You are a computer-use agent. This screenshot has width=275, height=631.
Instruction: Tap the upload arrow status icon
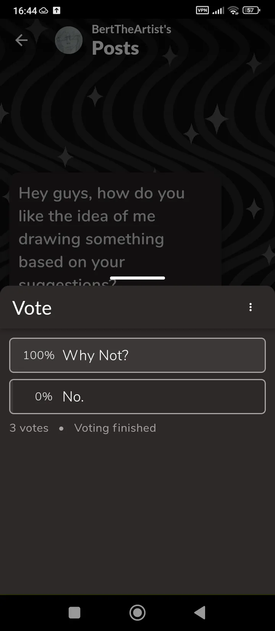(x=57, y=11)
